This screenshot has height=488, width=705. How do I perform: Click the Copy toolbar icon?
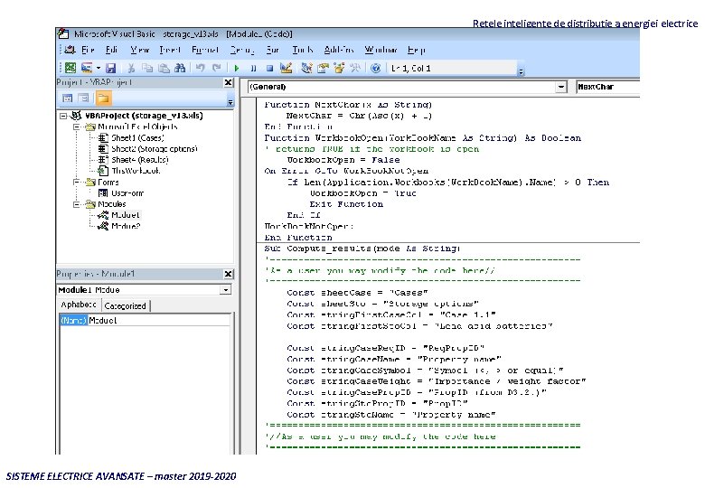tap(147, 68)
